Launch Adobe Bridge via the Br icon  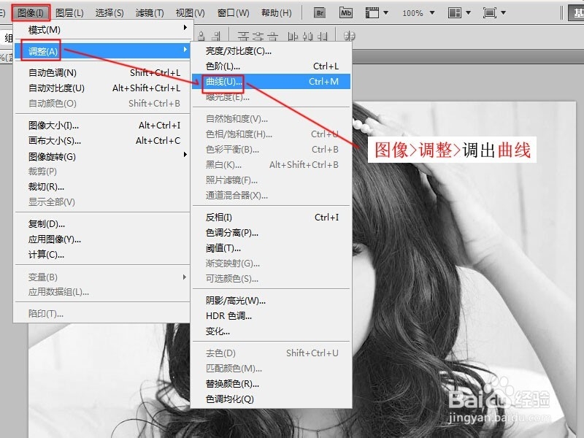point(319,12)
